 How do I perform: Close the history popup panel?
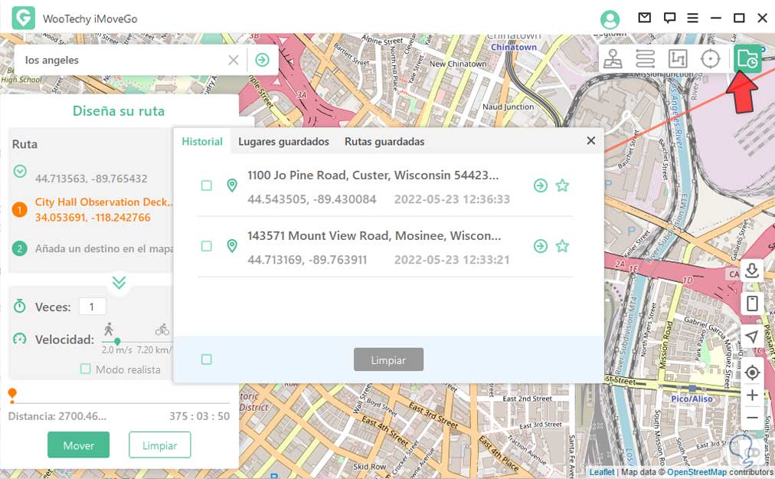tap(590, 141)
